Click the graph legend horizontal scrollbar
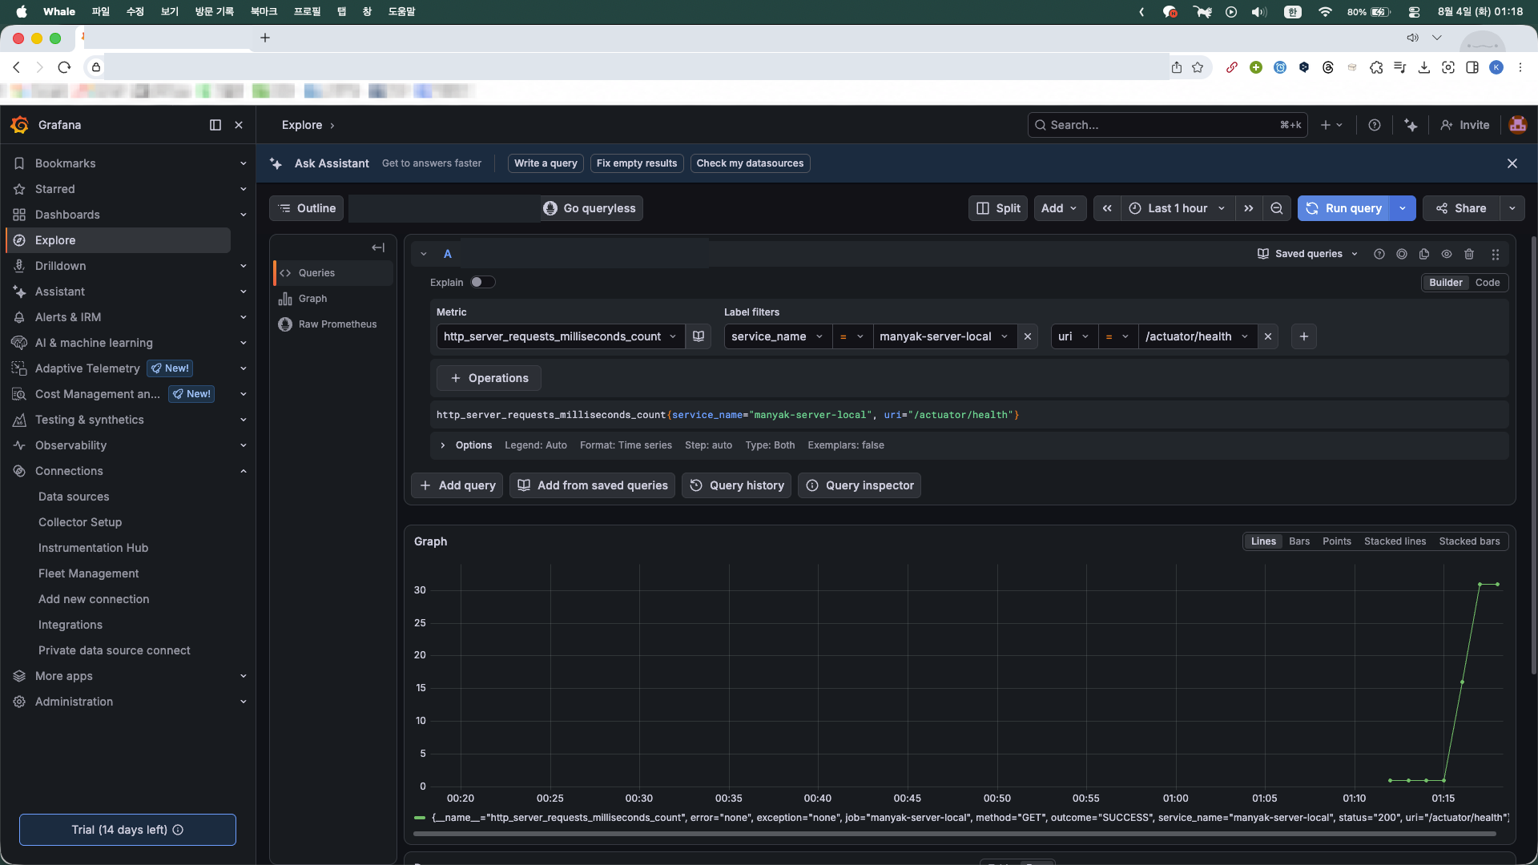Screen dimensions: 1538x865 coord(954,834)
